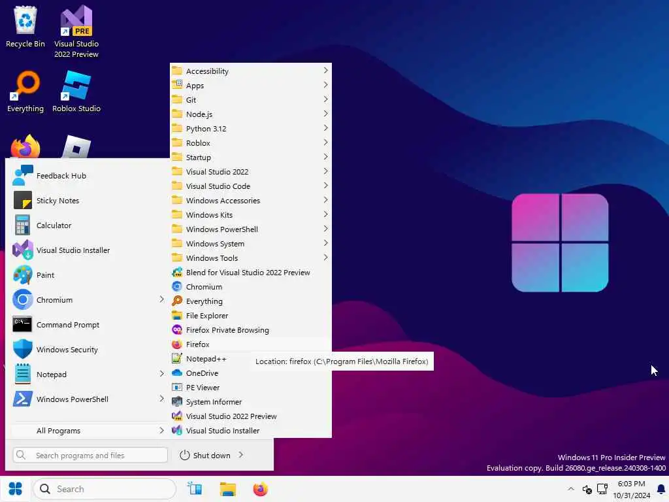Screen dimensions: 669x502
Task: Open Windows PowerShell folder in programs list
Action: (250, 229)
